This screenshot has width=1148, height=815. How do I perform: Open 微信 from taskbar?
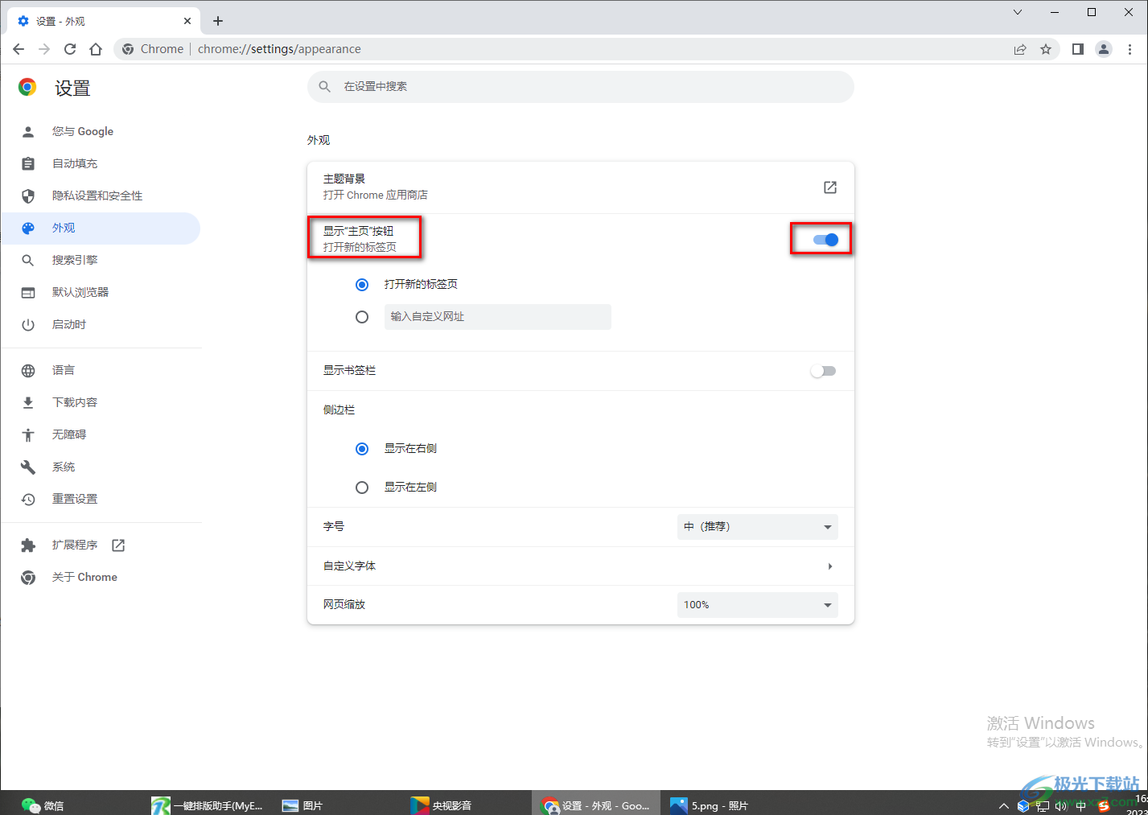click(43, 805)
